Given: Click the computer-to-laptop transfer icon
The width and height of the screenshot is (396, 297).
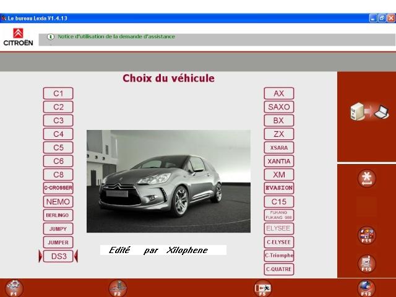Looking at the screenshot, I should click(x=370, y=111).
